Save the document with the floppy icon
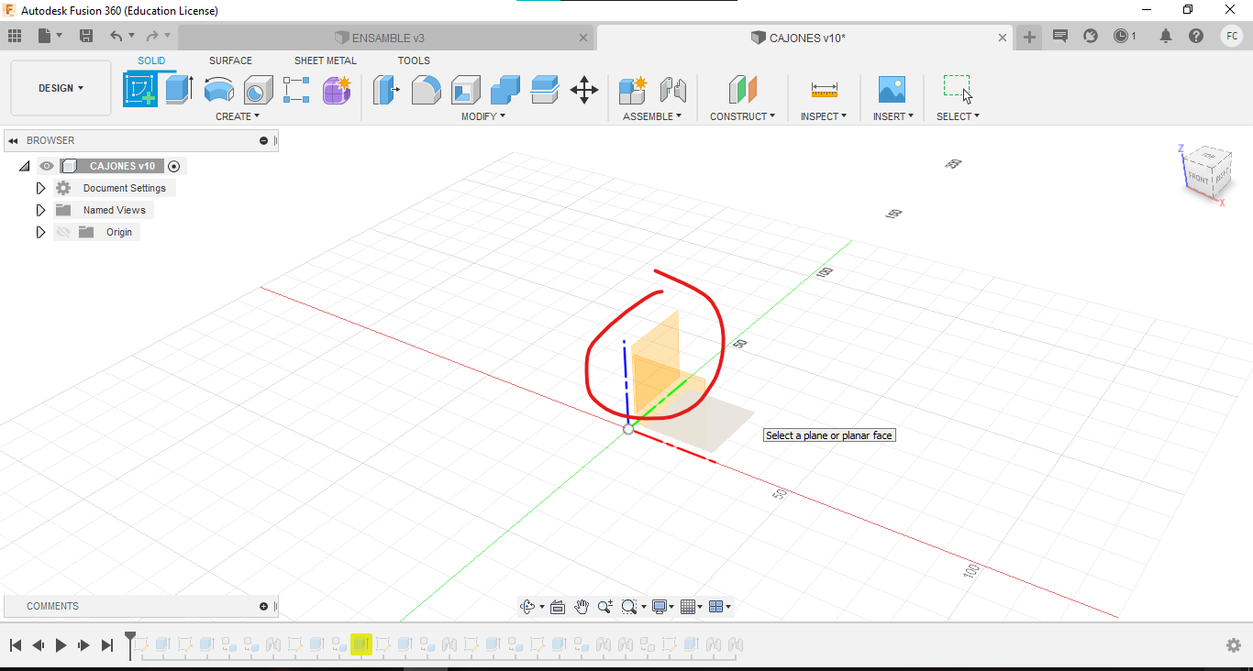This screenshot has height=671, width=1253. pyautogui.click(x=86, y=36)
